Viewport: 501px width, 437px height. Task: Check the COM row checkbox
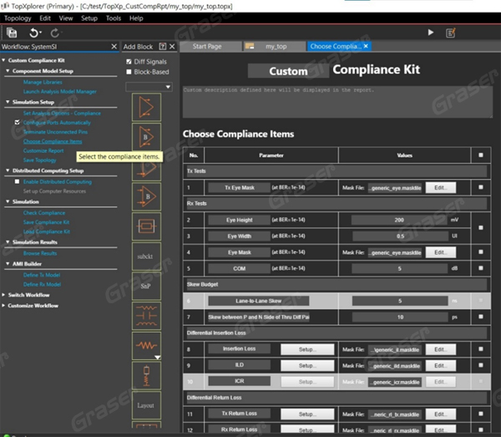click(x=481, y=268)
